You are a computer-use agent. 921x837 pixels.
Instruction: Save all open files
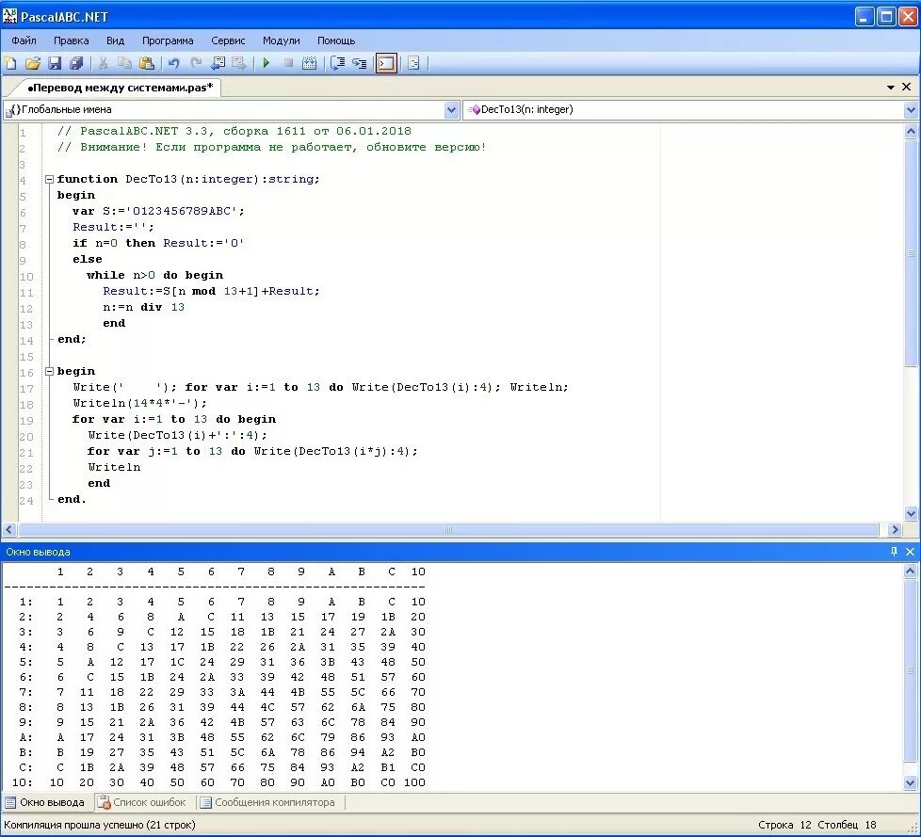(76, 63)
